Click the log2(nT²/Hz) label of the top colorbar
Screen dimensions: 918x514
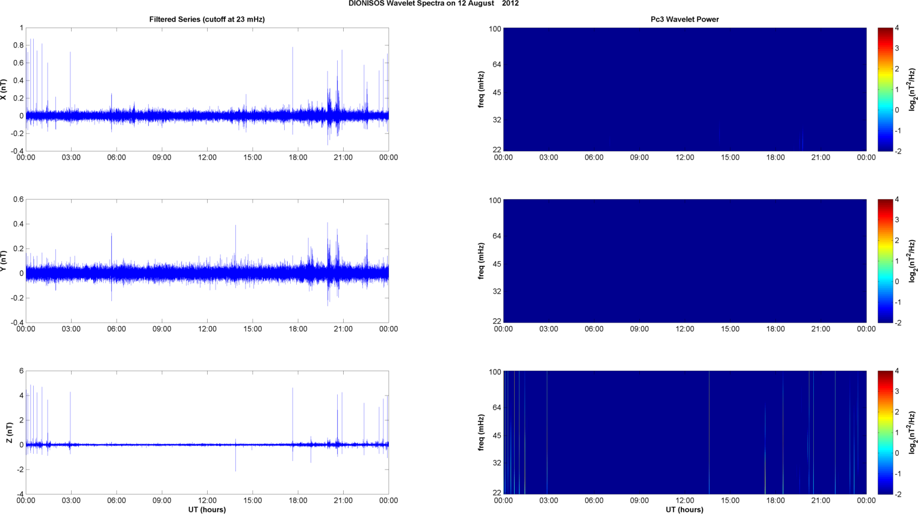point(913,90)
